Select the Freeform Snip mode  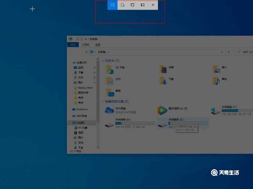(123, 5)
